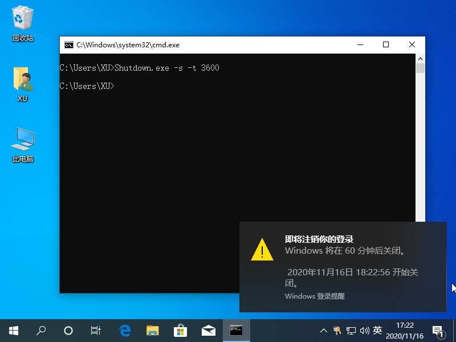
Task: Select the running cmd.exe taskbar button
Action: (x=235, y=331)
